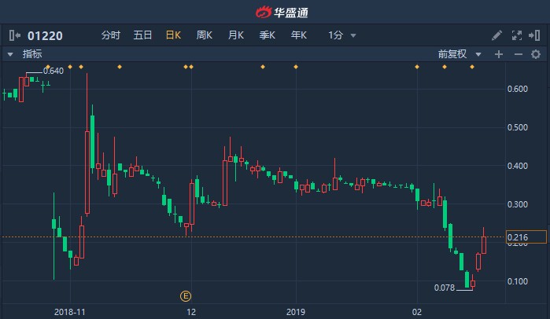Enter fullscreen chart mode

pos(517,35)
